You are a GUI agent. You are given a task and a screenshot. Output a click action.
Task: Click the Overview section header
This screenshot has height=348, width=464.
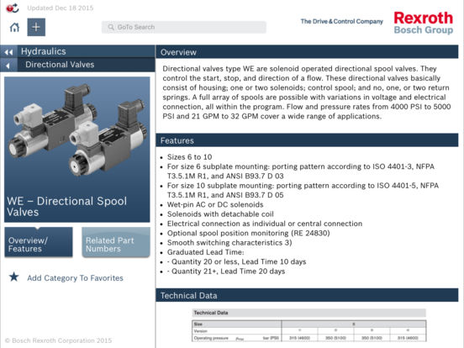[x=307, y=52]
